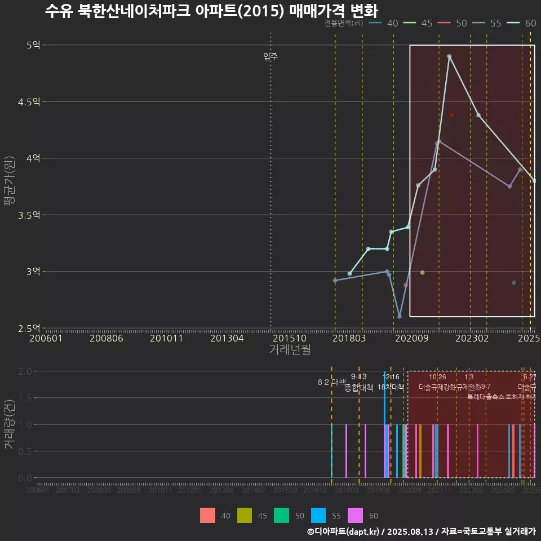Click the peak data point of the 60 line

(x=449, y=56)
